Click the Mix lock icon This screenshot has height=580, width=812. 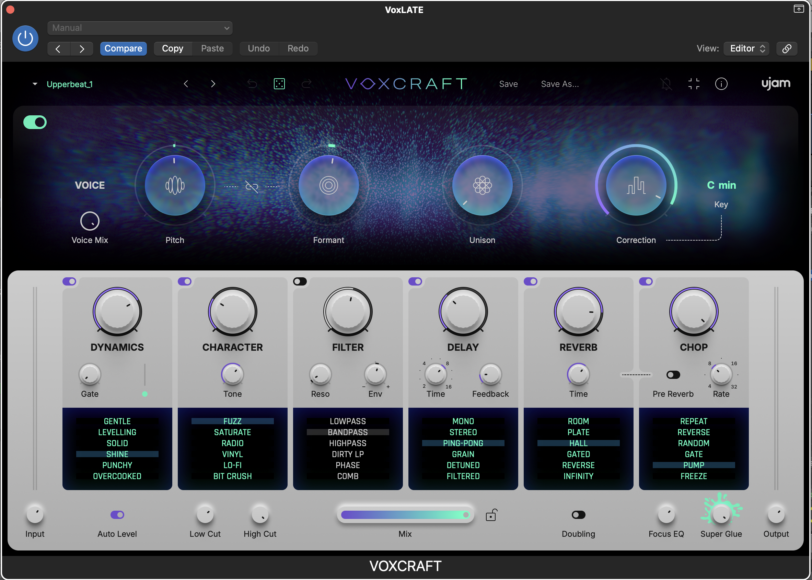click(491, 515)
